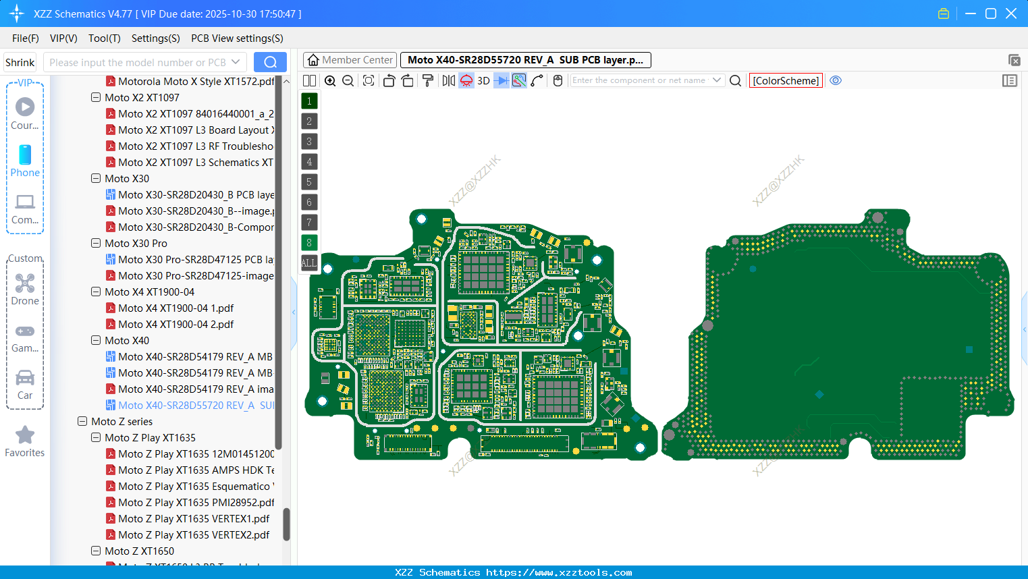The image size is (1028, 579).
Task: Select the Zoom Out tool
Action: pyautogui.click(x=348, y=80)
